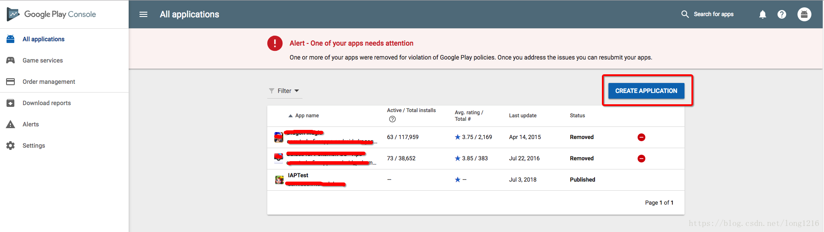Click the alert headline text

(x=352, y=43)
